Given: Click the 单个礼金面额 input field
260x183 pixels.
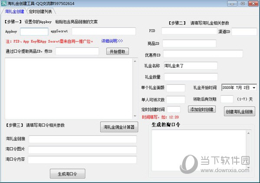Looking at the screenshot, I should [x=176, y=88].
